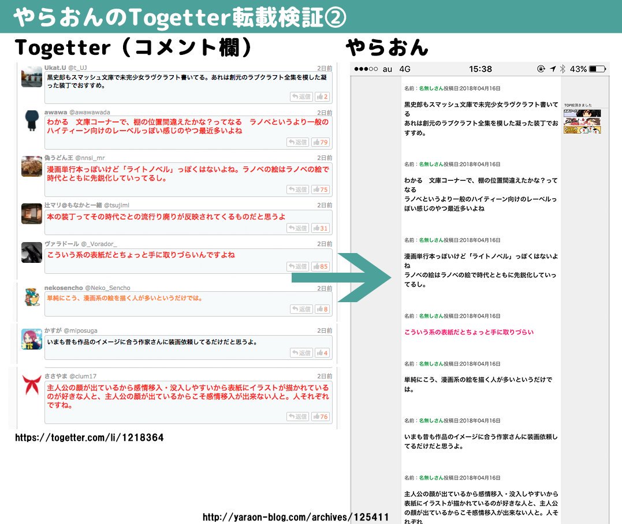
Task: Open nekosencho's avatar image
Action: click(x=32, y=297)
